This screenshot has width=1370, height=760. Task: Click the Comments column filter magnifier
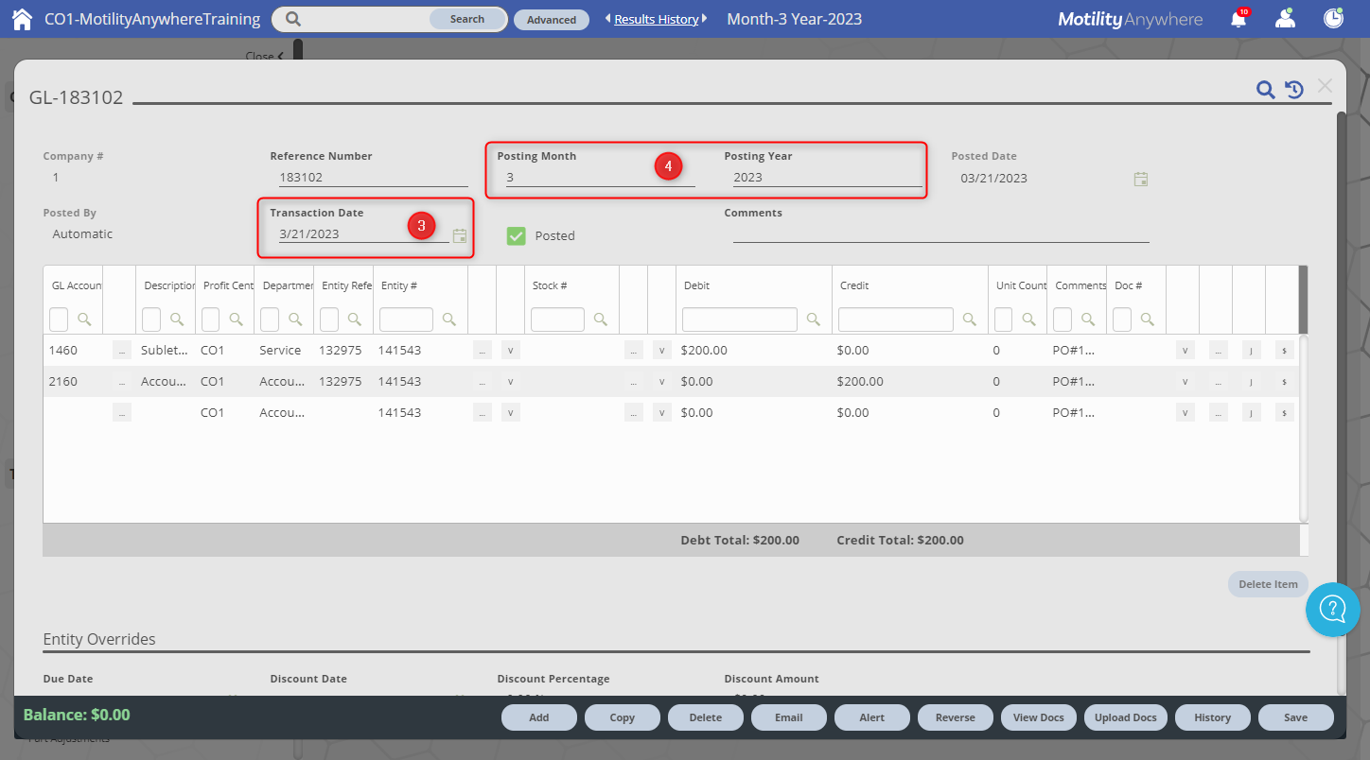click(1088, 320)
